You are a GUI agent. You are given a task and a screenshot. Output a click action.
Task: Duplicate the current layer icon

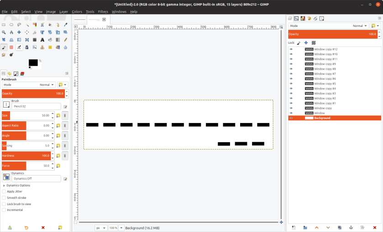(x=339, y=227)
